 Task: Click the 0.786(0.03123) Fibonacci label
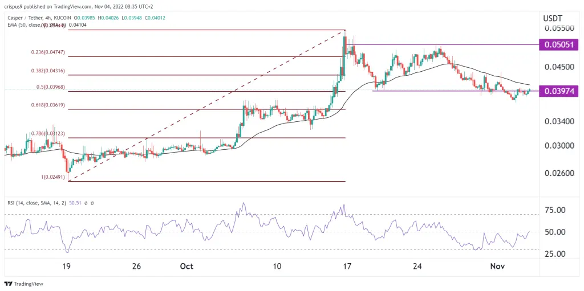48,133
